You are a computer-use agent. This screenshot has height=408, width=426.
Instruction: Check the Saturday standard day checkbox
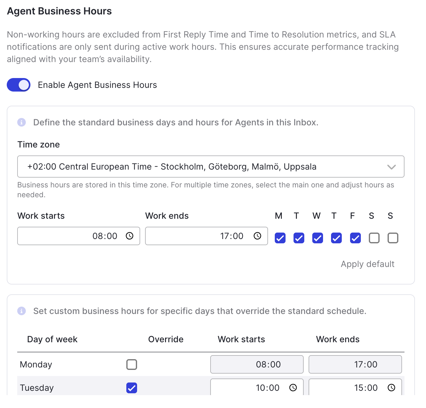374,238
